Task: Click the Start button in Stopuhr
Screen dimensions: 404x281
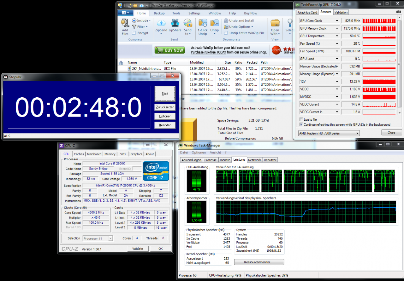Action: [x=165, y=94]
